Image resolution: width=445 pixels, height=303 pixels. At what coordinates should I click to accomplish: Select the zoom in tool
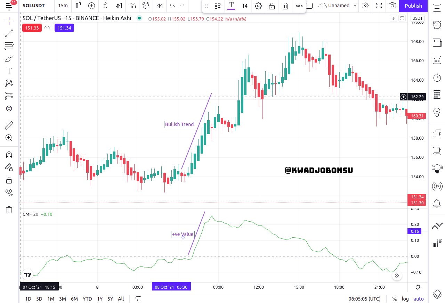[9, 138]
